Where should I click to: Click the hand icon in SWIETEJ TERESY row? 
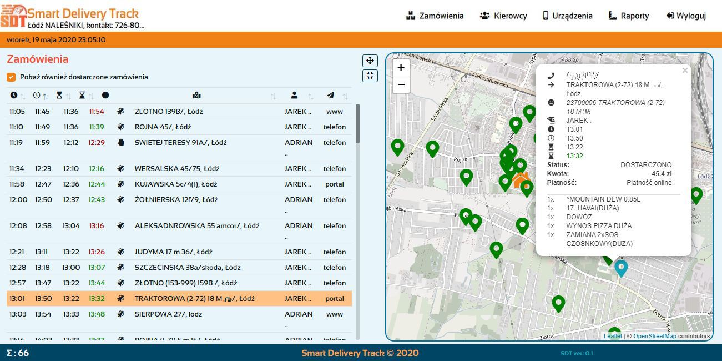pyautogui.click(x=121, y=143)
